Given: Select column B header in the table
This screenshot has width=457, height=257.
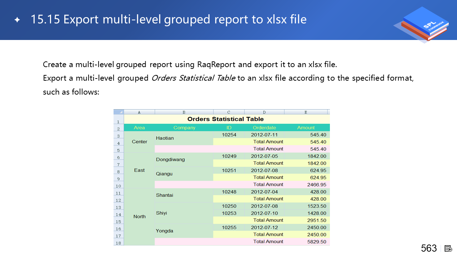Looking at the screenshot, I should coord(184,112).
